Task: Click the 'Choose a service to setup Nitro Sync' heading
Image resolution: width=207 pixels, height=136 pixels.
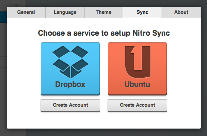Action: [x=104, y=33]
